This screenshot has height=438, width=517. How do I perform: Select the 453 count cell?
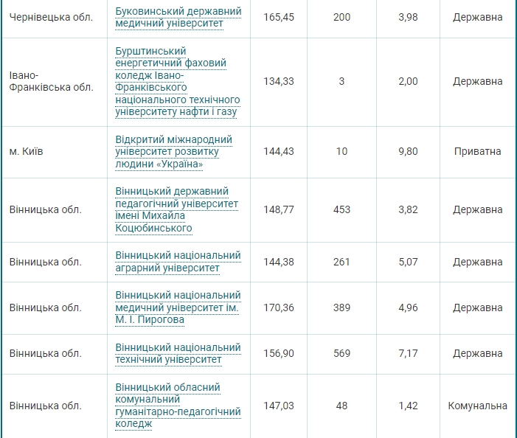(341, 209)
